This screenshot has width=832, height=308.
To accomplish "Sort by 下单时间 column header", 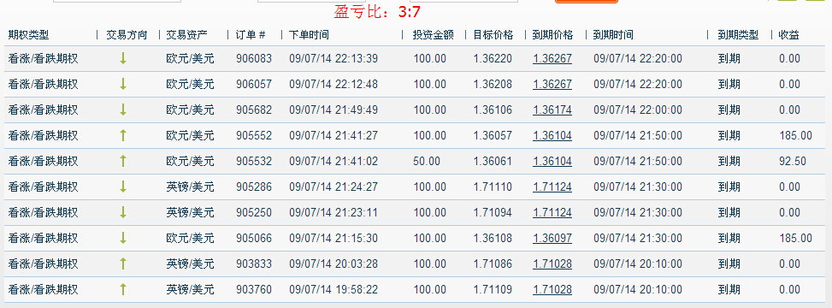I will (x=309, y=35).
